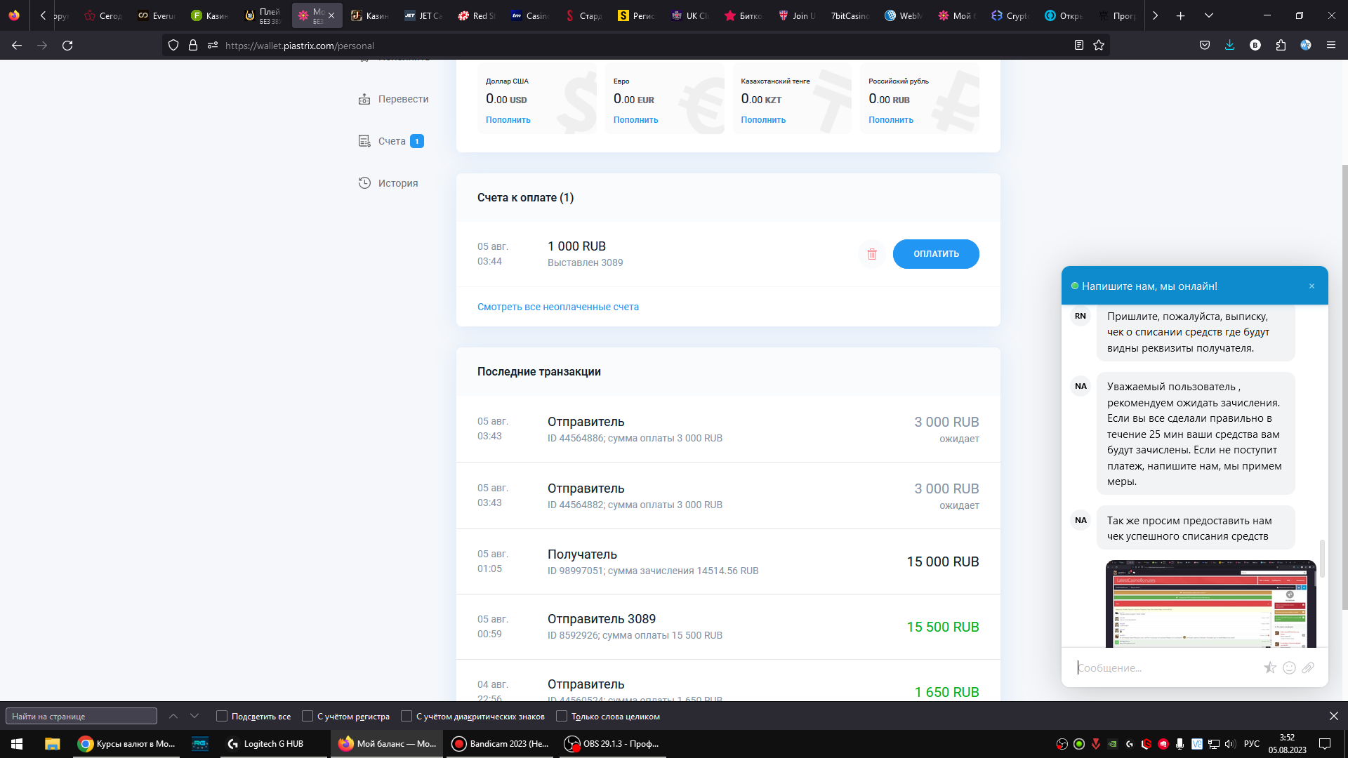Switch to the JET Casino tab
This screenshot has width=1348, height=758.
point(423,15)
